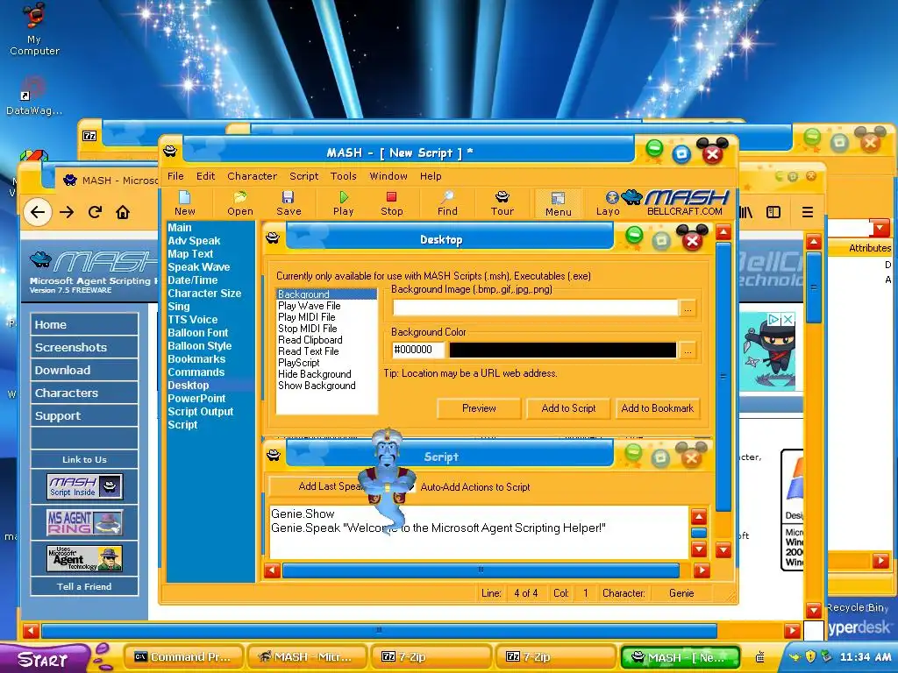Select TTS Voice in the side panel
Screen dimensions: 898x673
192,320
